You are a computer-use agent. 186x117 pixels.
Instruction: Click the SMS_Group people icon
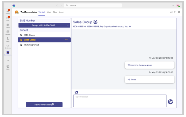pyautogui.click(x=21, y=35)
